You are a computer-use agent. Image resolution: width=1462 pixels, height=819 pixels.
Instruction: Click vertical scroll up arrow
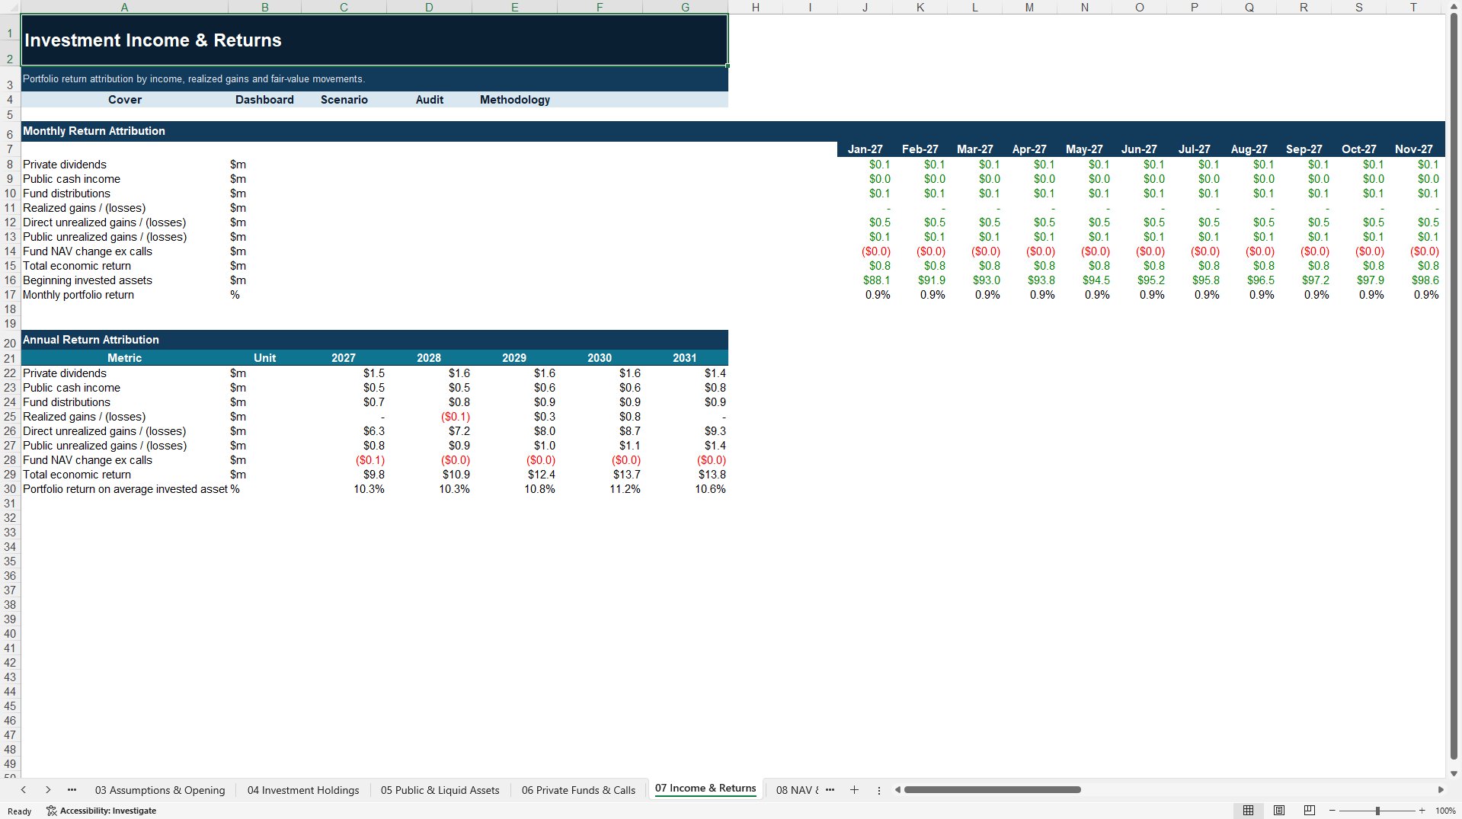tap(1454, 7)
